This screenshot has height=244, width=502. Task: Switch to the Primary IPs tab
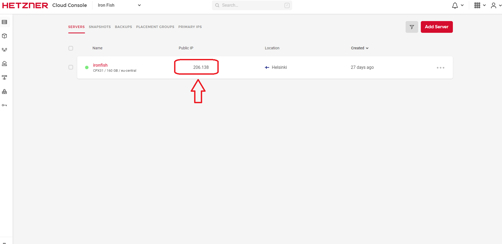tap(190, 27)
